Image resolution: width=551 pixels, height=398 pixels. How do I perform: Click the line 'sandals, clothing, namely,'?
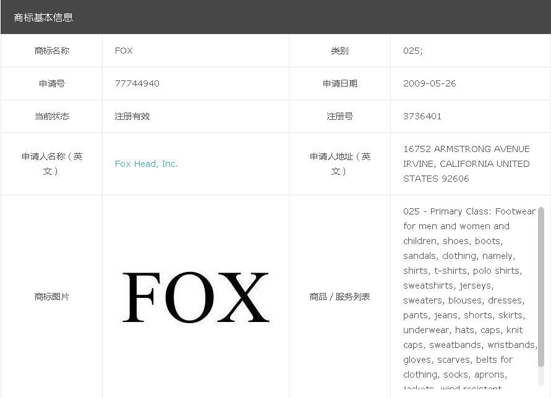pyautogui.click(x=459, y=256)
